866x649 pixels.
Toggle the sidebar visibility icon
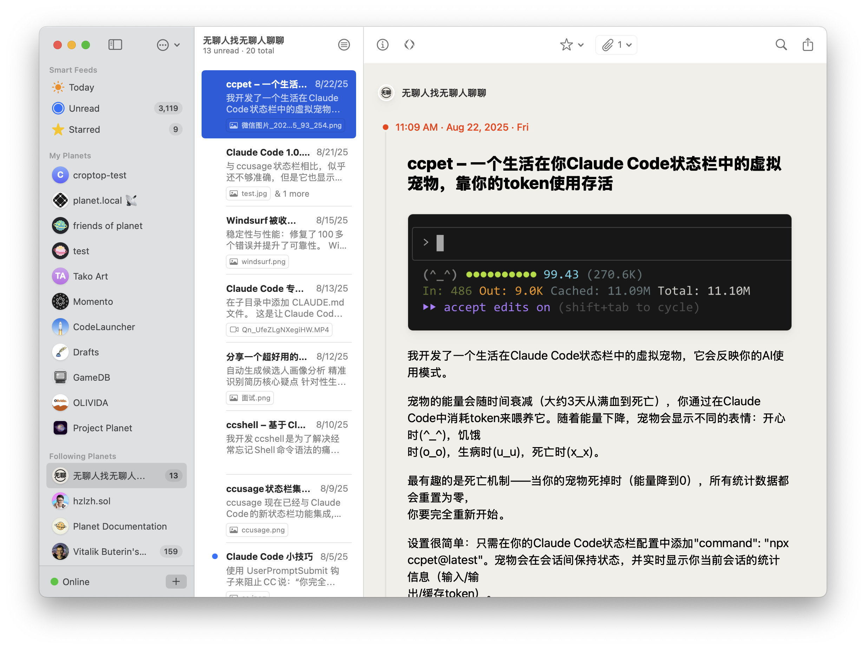click(x=115, y=45)
